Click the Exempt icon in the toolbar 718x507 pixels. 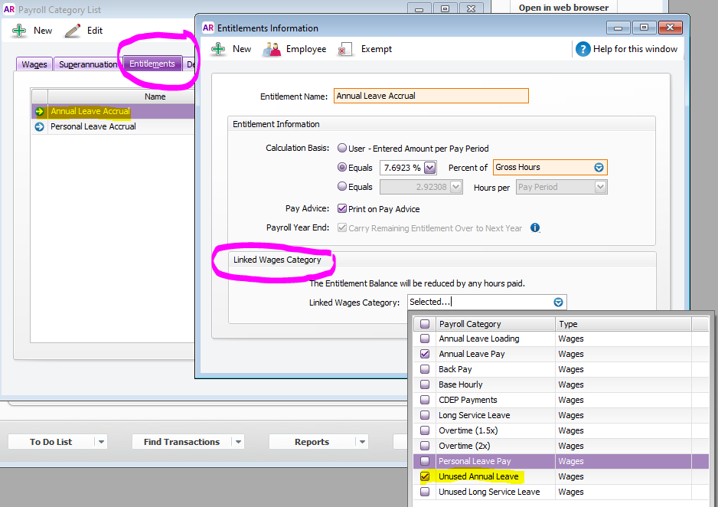(x=345, y=49)
